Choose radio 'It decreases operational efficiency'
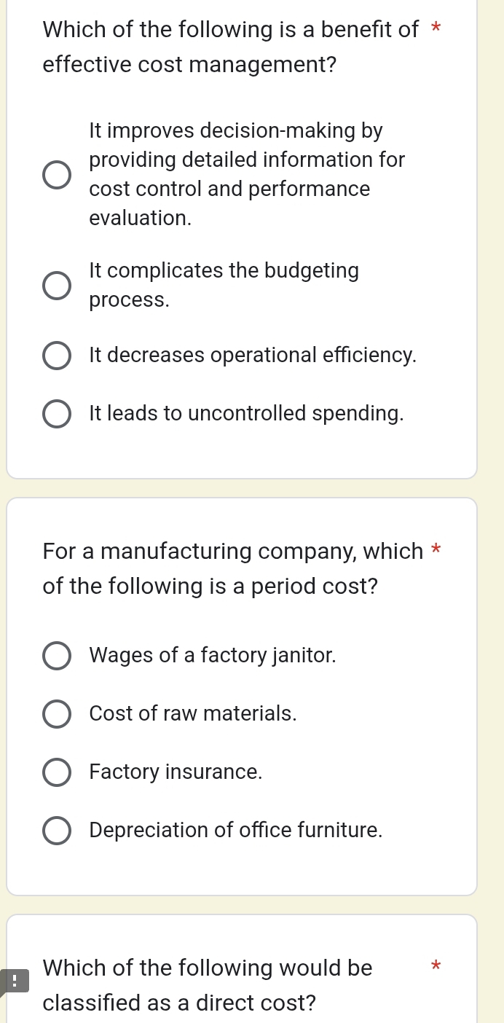Image resolution: width=504 pixels, height=1023 pixels. [57, 356]
